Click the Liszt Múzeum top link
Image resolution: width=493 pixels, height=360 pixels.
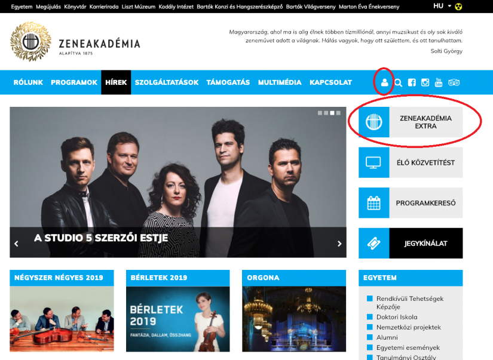[139, 7]
